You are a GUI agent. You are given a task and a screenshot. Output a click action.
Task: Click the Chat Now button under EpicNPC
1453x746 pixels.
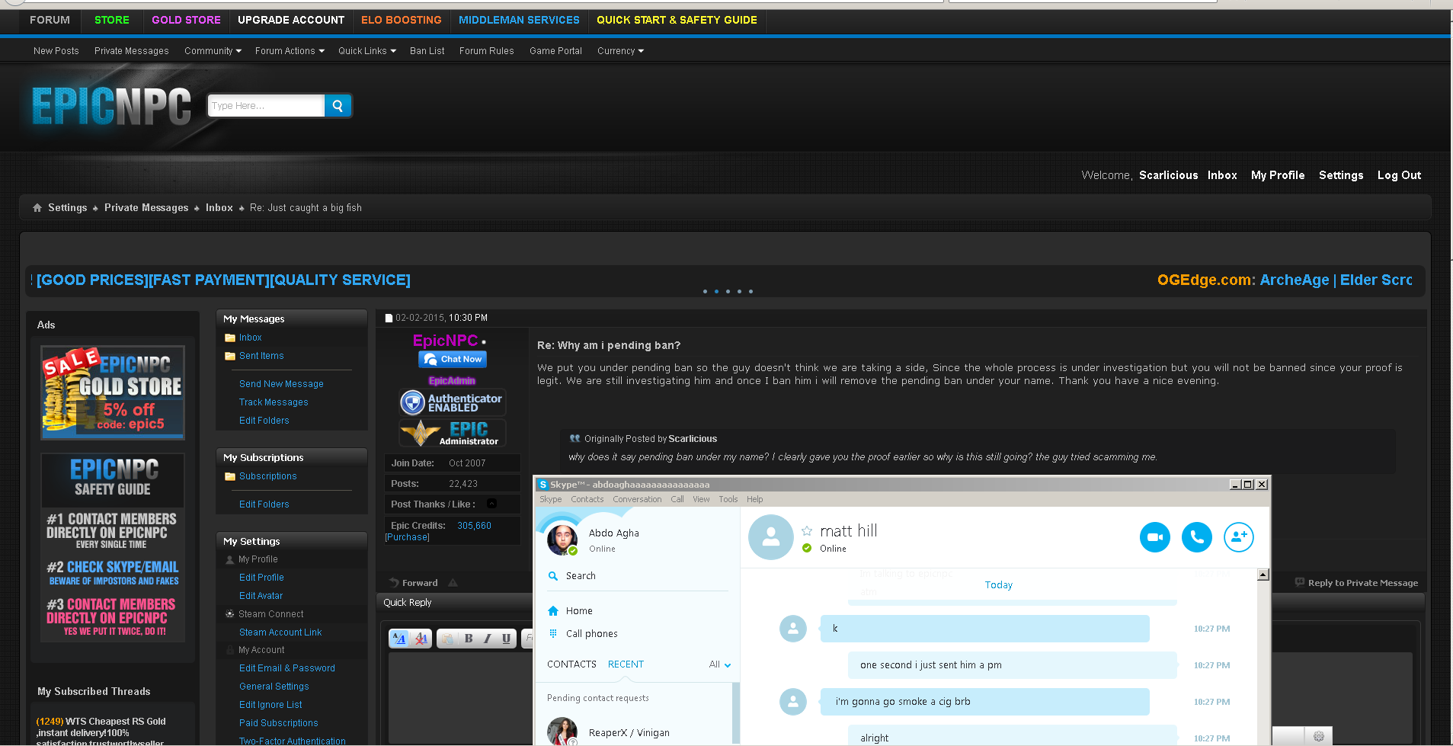pyautogui.click(x=453, y=359)
